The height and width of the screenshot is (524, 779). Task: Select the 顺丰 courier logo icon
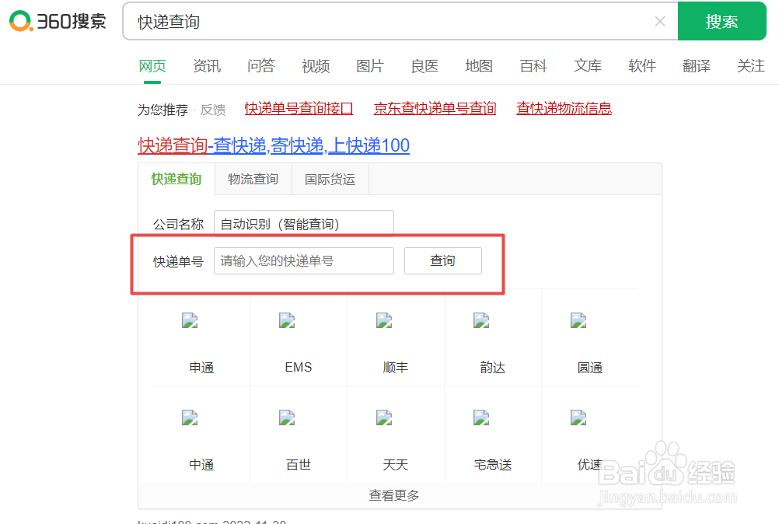coord(384,321)
